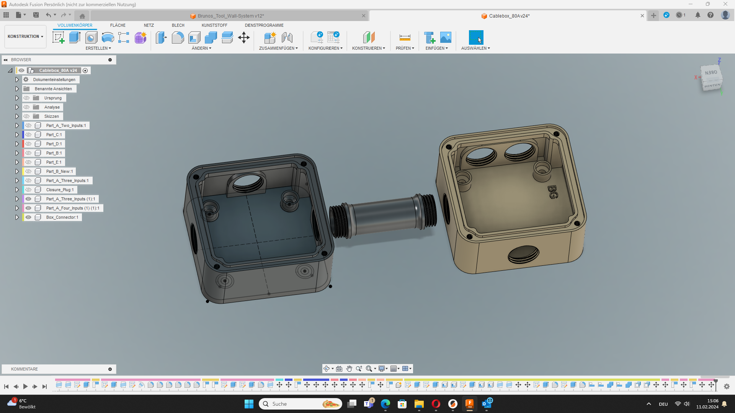Open the Konstruktion workspace dropdown
Viewport: 735px width, 413px height.
coord(25,36)
